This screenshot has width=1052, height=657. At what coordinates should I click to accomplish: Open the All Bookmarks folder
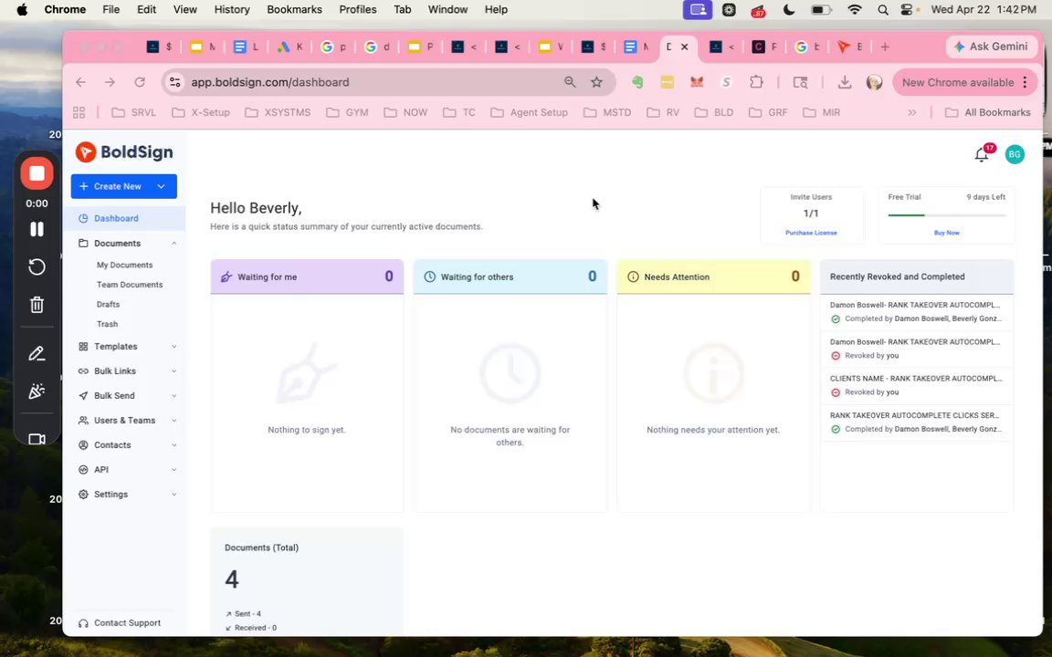click(987, 112)
